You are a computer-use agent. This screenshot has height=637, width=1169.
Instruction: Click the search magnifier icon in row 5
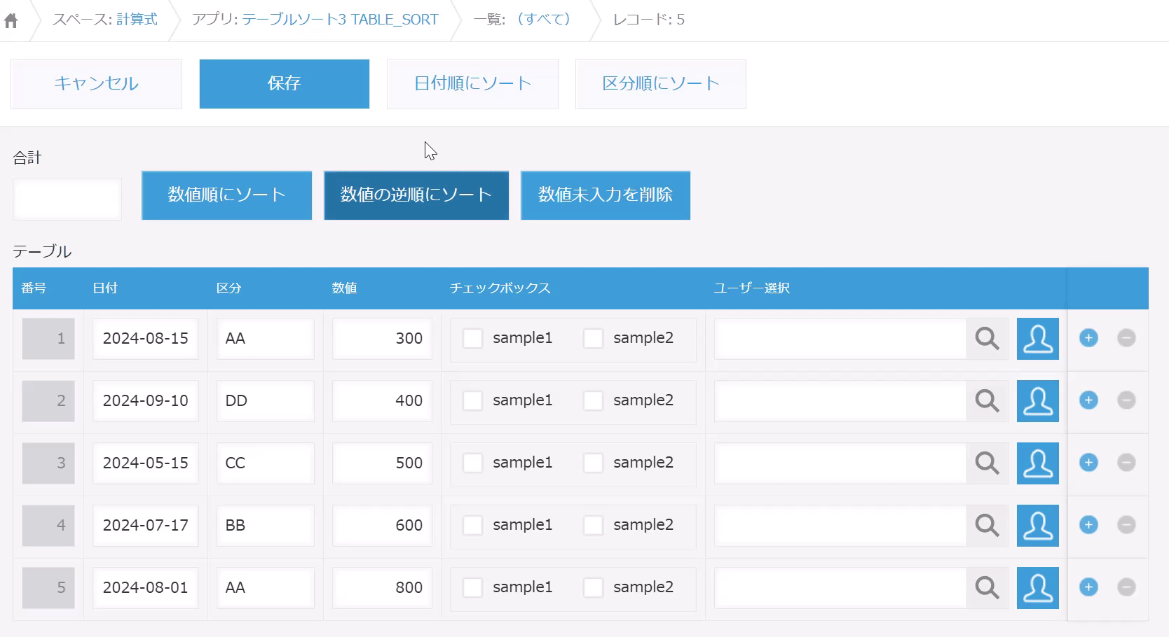pyautogui.click(x=987, y=588)
